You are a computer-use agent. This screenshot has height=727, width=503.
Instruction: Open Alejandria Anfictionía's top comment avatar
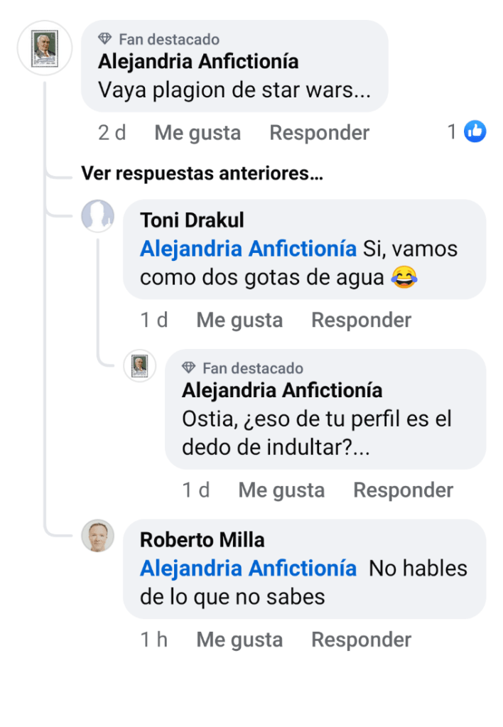(44, 48)
